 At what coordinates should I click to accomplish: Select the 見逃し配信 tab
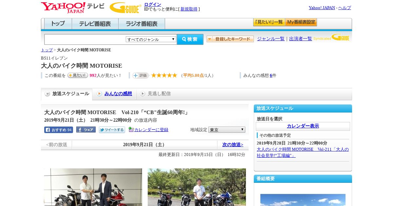155,94
